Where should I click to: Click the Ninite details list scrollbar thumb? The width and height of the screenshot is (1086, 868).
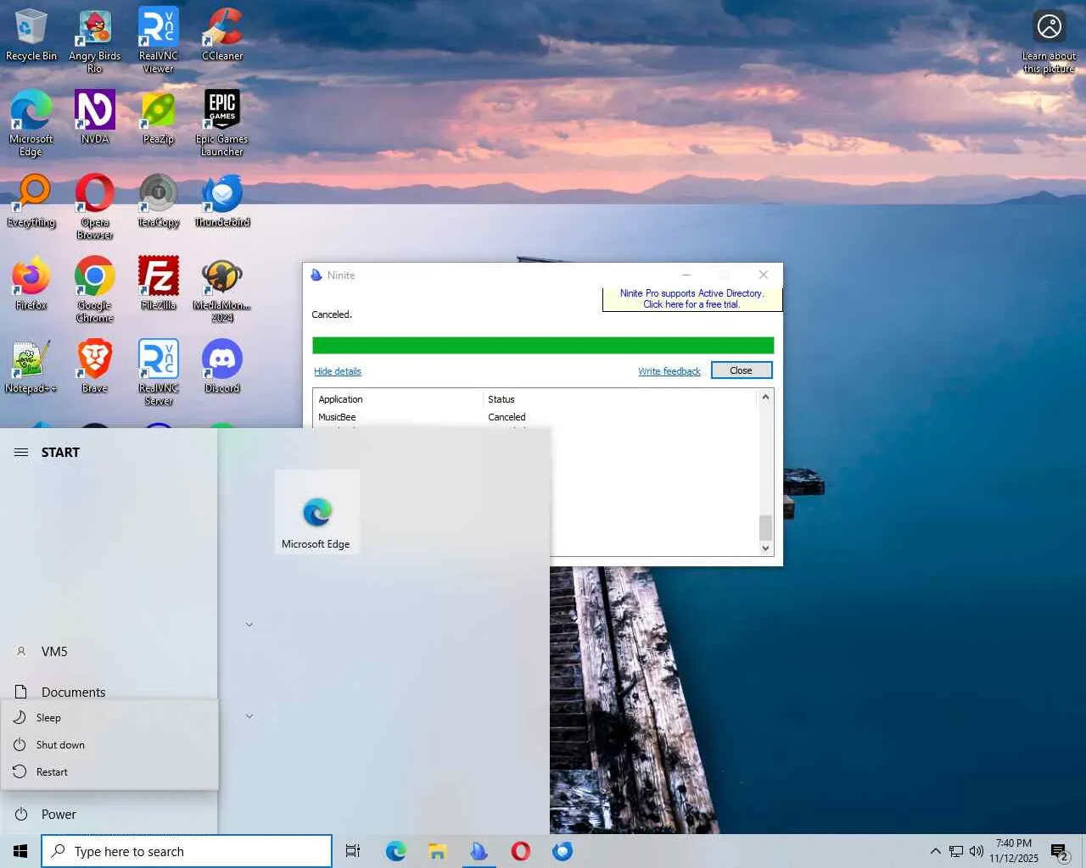pyautogui.click(x=765, y=527)
